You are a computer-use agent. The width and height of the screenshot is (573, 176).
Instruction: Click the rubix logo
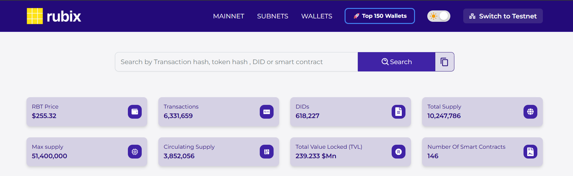point(54,16)
